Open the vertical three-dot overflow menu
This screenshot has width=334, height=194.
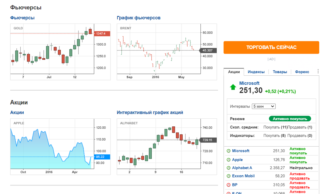(x=318, y=71)
